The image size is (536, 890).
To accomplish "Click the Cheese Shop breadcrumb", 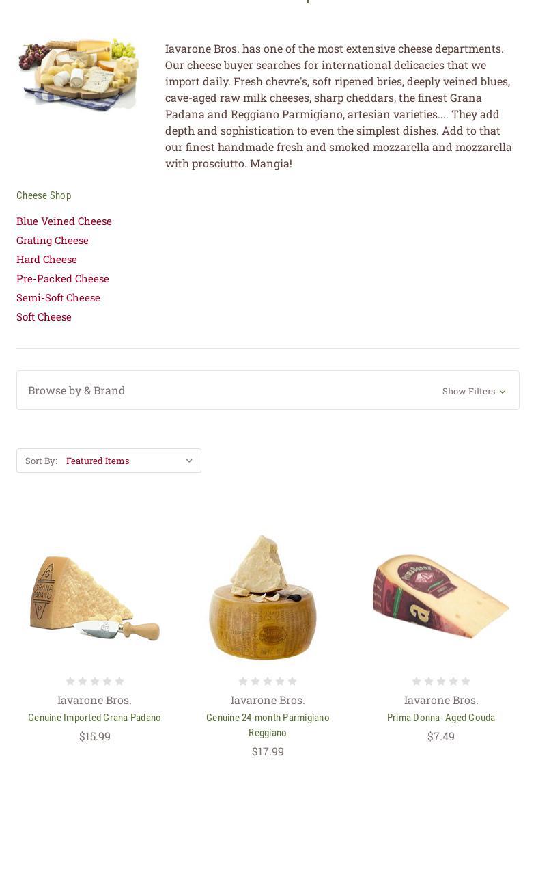I will coord(44,195).
